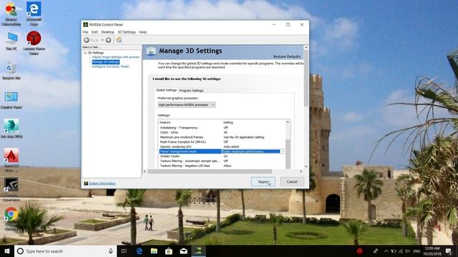Open the Back history dropdown arrow
The height and width of the screenshot is (257, 458).
[x=102, y=40]
